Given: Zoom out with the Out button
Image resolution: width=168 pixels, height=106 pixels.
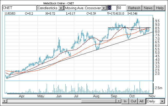Looking at the screenshot, I should (133, 101).
